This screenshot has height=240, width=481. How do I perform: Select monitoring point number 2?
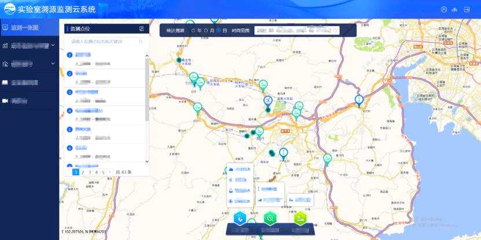tap(104, 78)
